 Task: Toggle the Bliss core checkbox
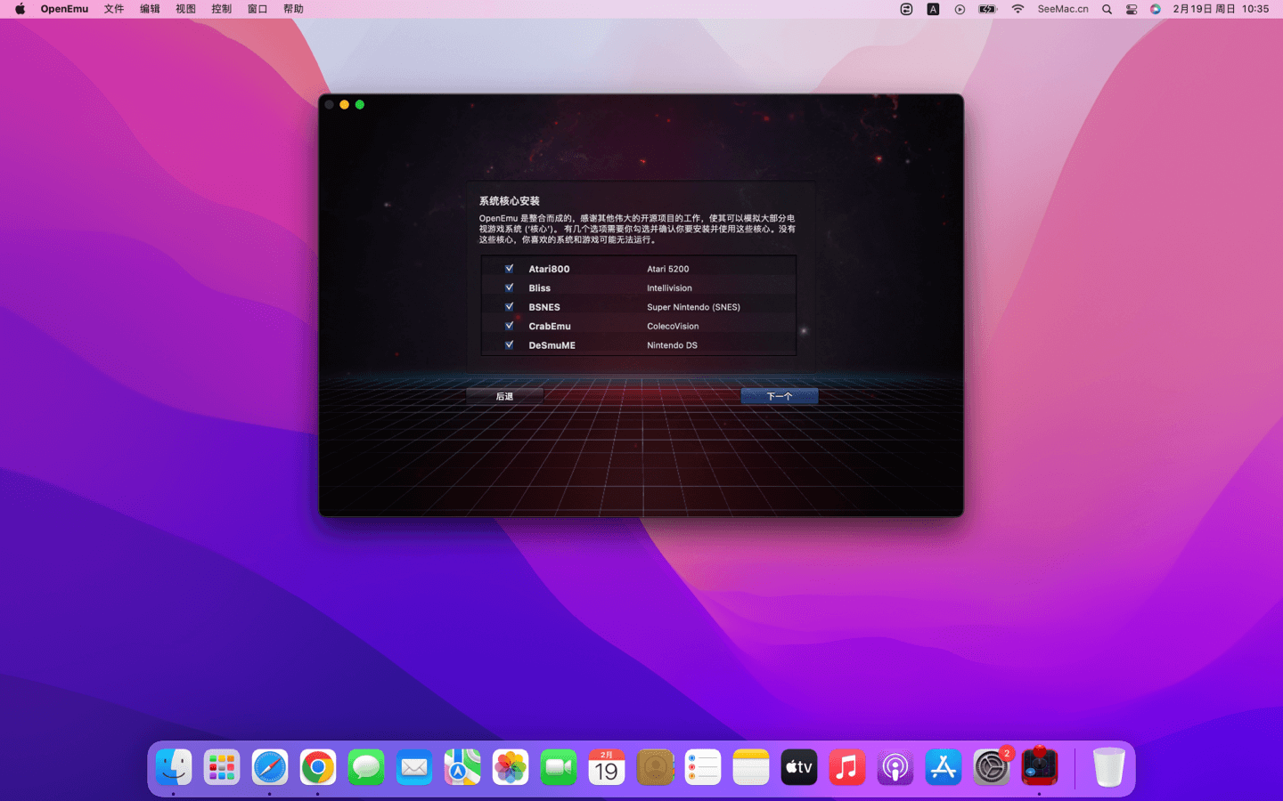click(509, 287)
